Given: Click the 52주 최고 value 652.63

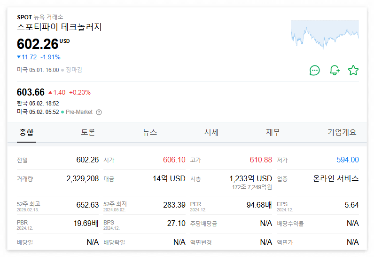Looking at the screenshot, I should (87, 205).
